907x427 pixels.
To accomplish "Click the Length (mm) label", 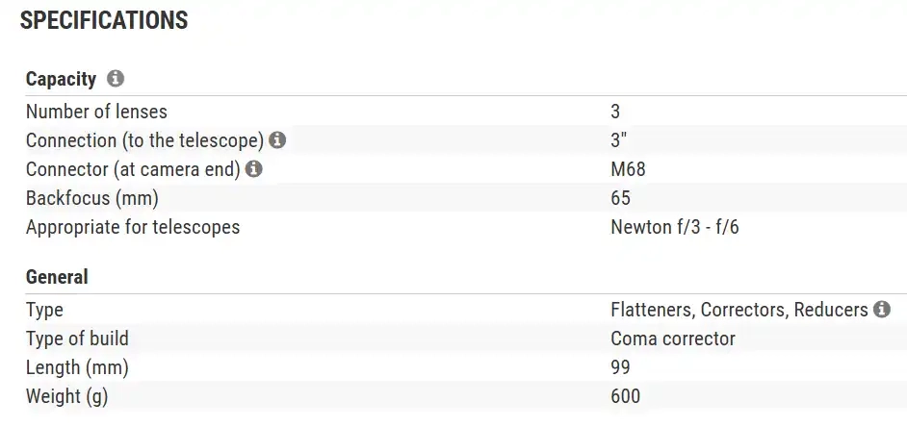I will click(77, 367).
